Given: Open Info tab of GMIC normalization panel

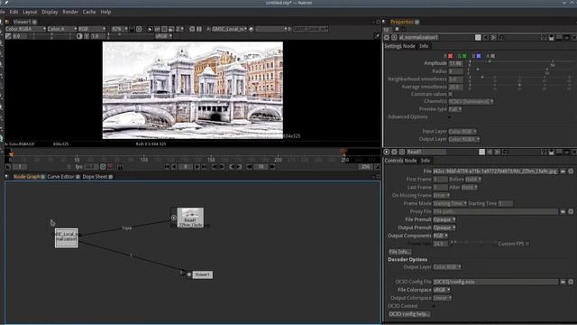Looking at the screenshot, I should 424,46.
